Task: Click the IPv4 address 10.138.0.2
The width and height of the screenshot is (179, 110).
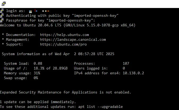Action: (x=133, y=73)
